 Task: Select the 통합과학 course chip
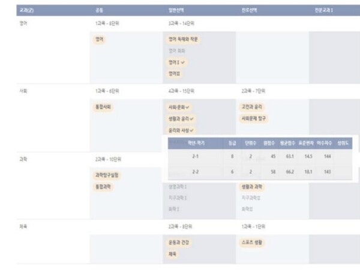(x=103, y=187)
